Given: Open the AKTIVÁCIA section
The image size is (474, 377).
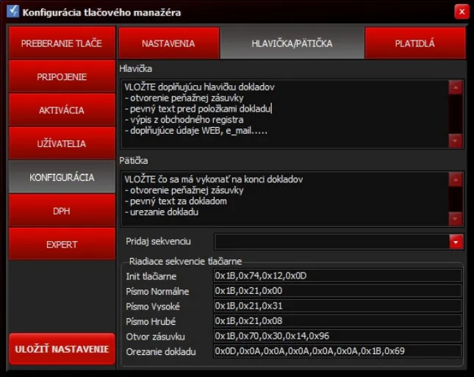Looking at the screenshot, I should (62, 110).
